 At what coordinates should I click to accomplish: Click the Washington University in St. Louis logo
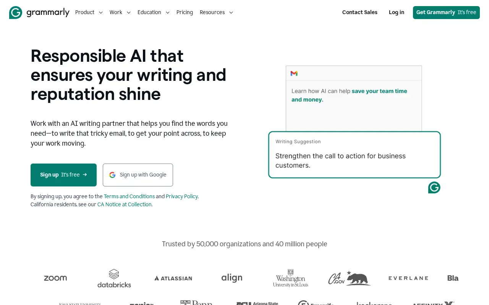pyautogui.click(x=291, y=278)
